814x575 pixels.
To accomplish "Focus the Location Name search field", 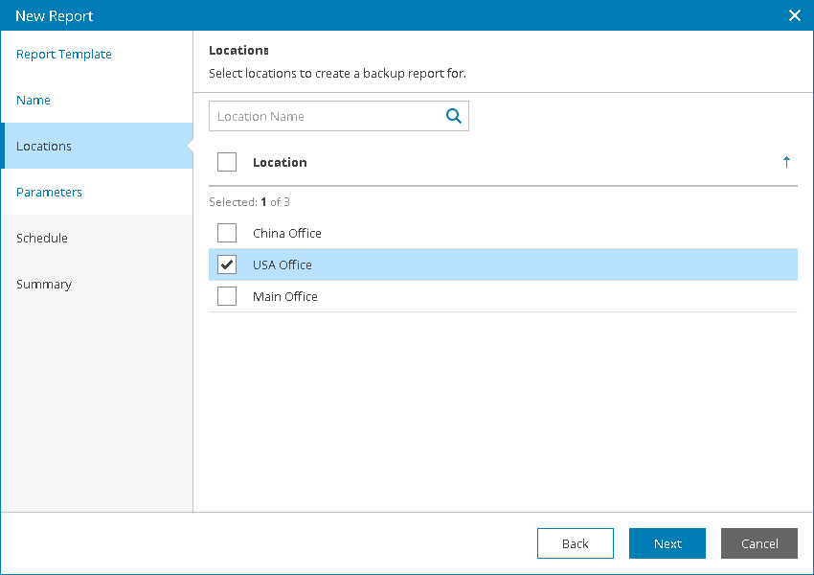I will 324,116.
